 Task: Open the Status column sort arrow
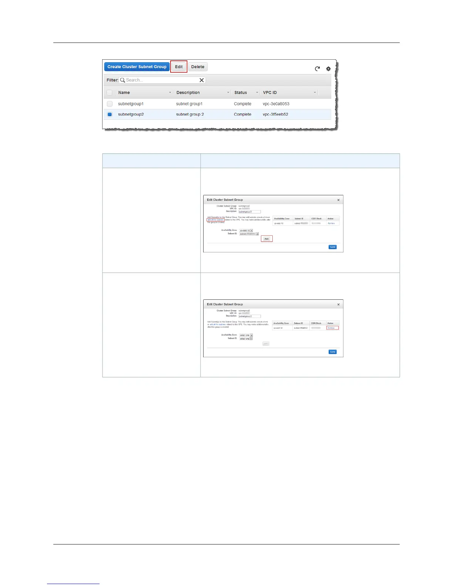257,93
